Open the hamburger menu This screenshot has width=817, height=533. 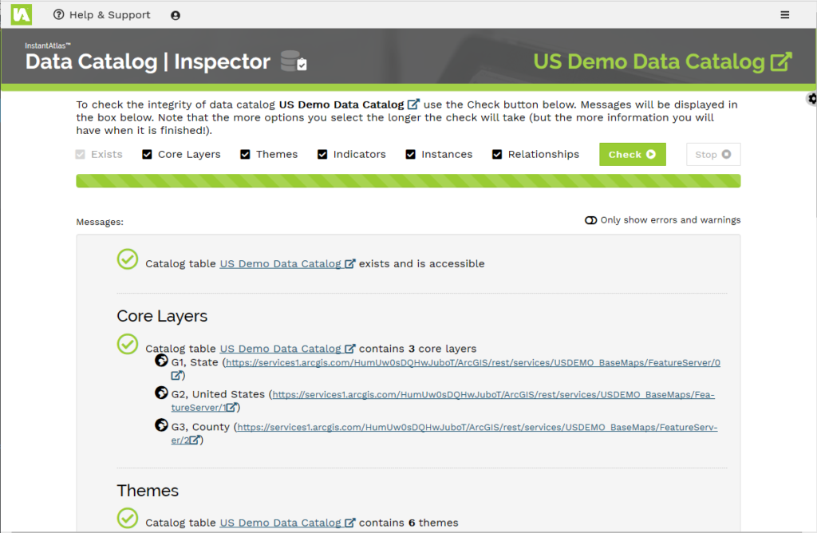pyautogui.click(x=785, y=15)
